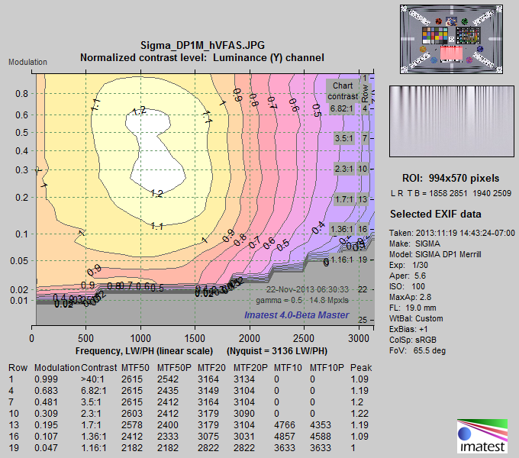Image resolution: width=519 pixels, height=458 pixels.
Task: Click the 1.7:1 contrast label in plot
Action: point(344,199)
